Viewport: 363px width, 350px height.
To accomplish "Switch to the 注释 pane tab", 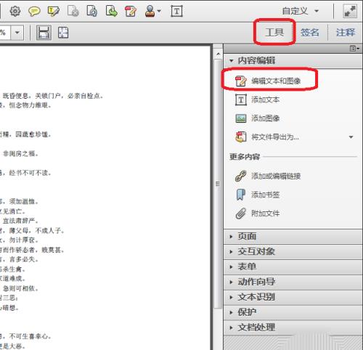I will (346, 32).
